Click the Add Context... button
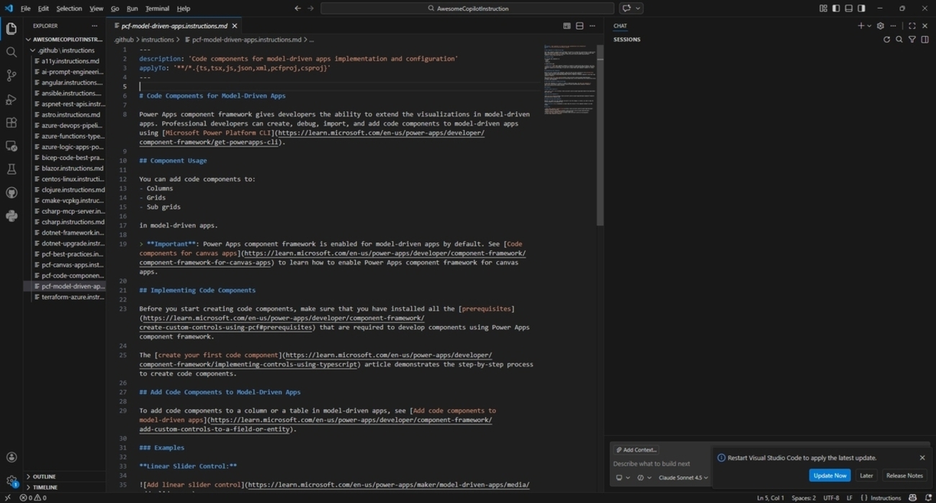Image resolution: width=936 pixels, height=503 pixels. pyautogui.click(x=636, y=450)
